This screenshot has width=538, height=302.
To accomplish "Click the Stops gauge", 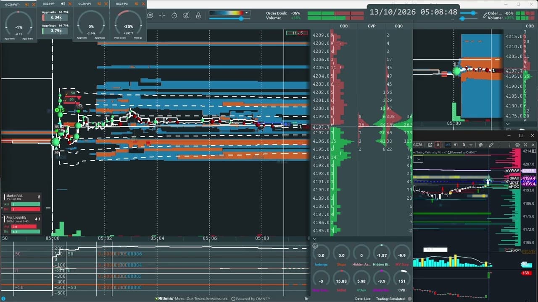I will tap(341, 255).
